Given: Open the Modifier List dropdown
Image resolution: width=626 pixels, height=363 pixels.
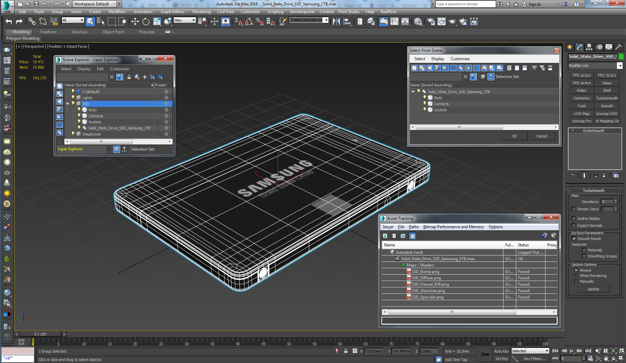Looking at the screenshot, I should 619,66.
